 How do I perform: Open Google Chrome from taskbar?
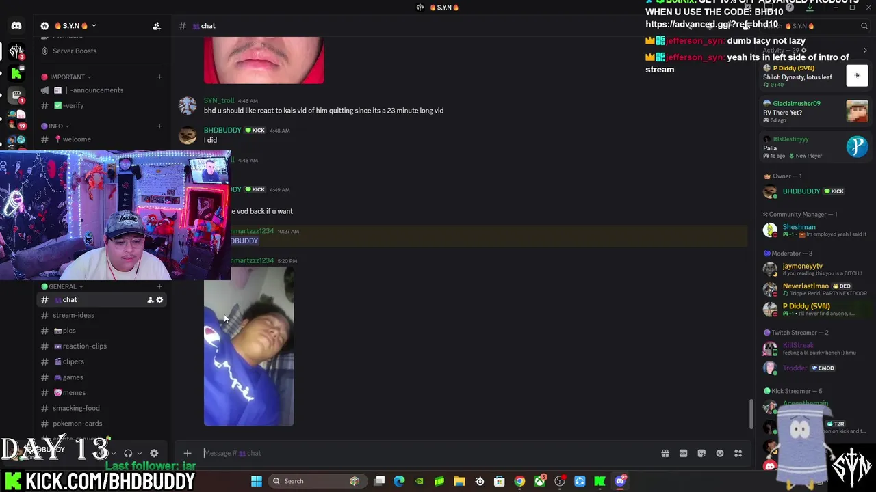(x=519, y=481)
